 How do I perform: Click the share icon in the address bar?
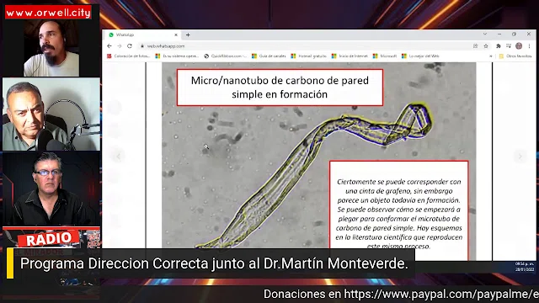coord(475,46)
